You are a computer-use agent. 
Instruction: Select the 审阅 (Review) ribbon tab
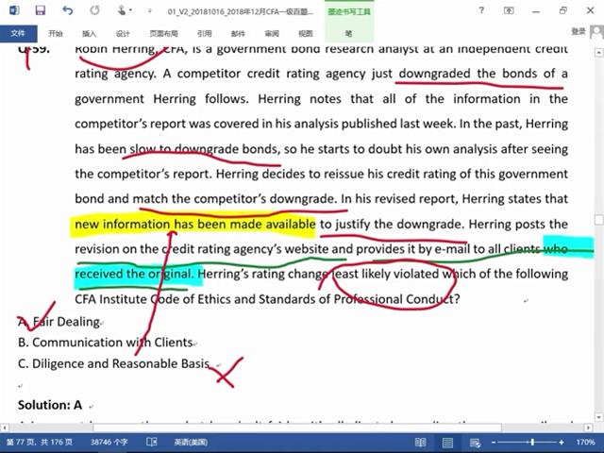click(273, 32)
